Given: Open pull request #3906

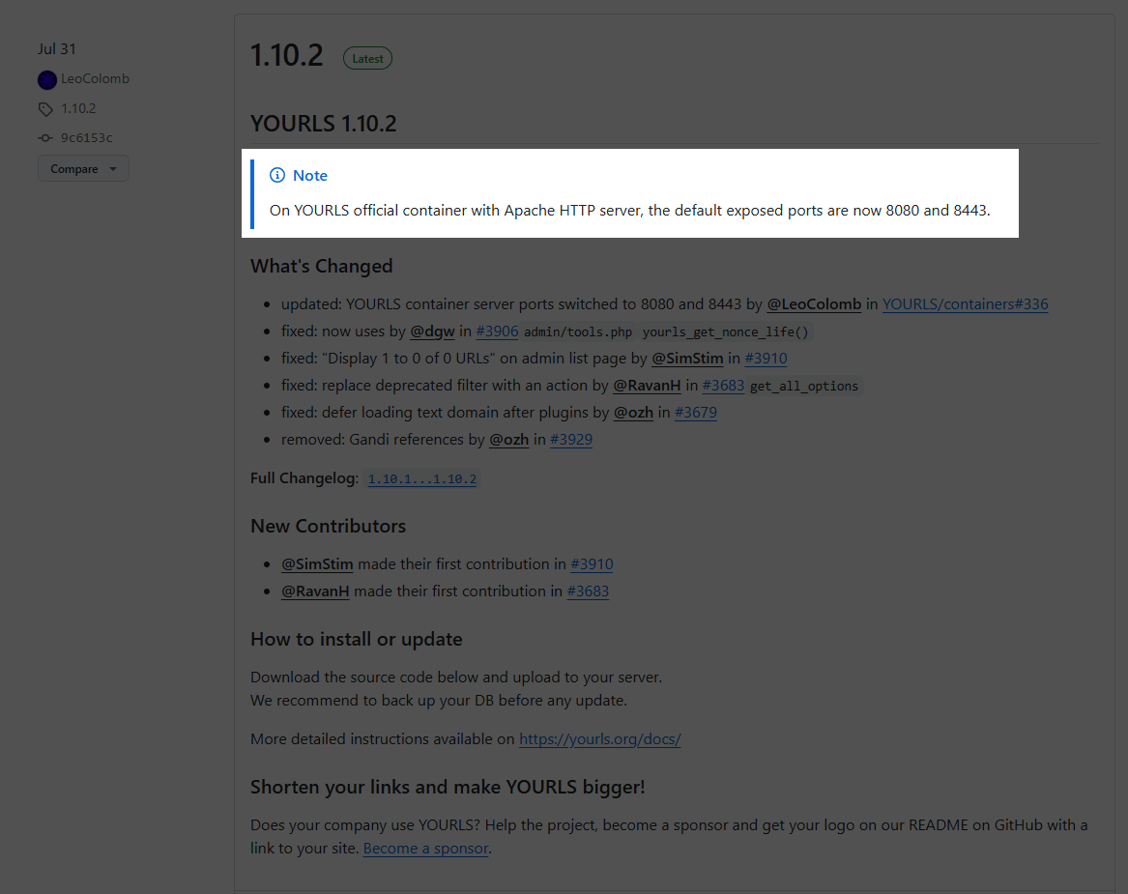Looking at the screenshot, I should 497,332.
